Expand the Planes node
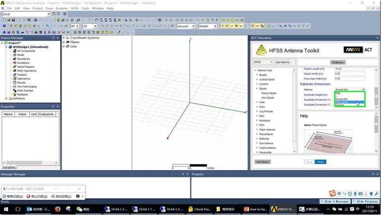The height and width of the screenshot is (215, 381). tap(64, 42)
